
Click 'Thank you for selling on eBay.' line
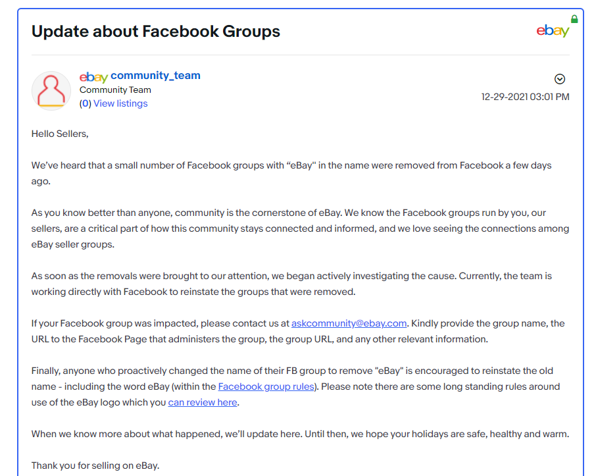[x=95, y=465]
